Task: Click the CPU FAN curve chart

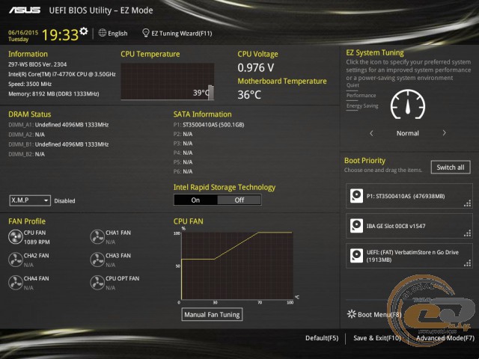Action: pos(237,266)
